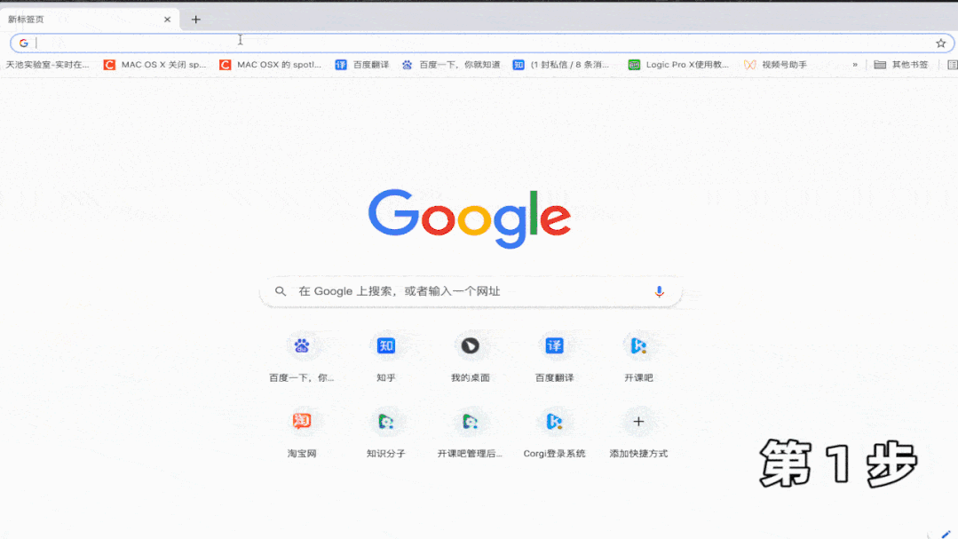
Task: Open the 百度一下 shortcut tile
Action: (x=302, y=346)
